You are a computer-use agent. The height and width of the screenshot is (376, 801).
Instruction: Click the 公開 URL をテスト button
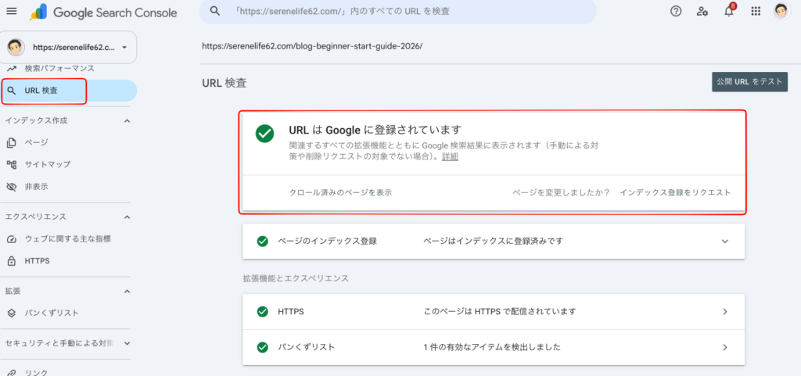[x=750, y=81]
